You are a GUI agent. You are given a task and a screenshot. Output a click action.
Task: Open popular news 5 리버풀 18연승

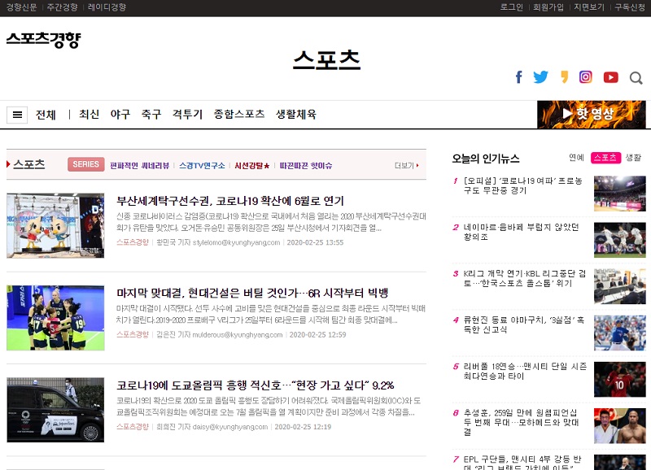[525, 372]
